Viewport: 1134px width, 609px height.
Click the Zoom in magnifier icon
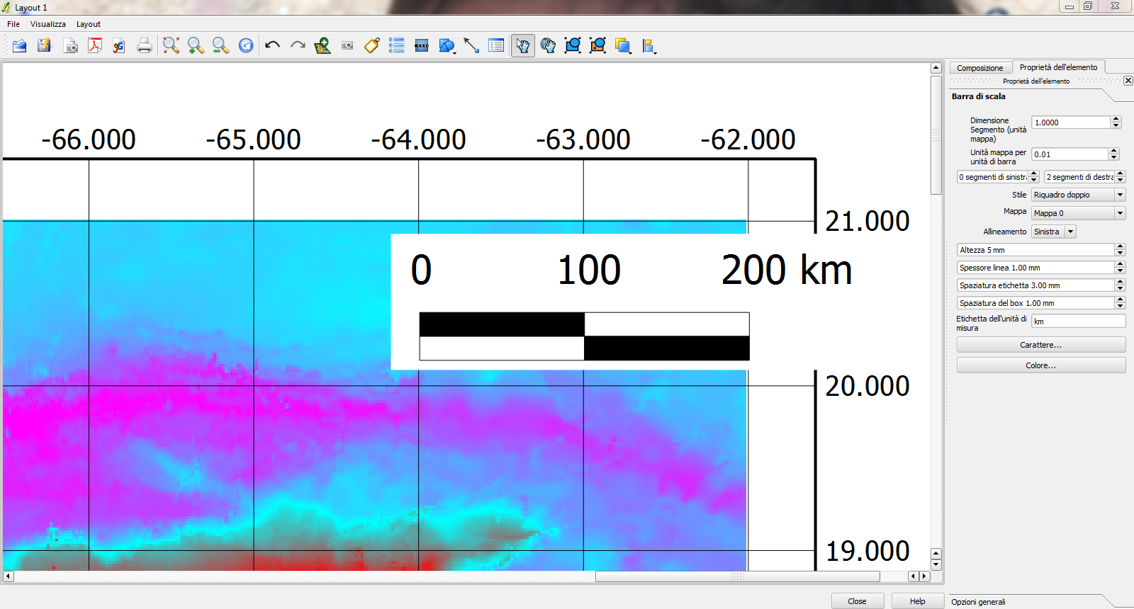point(196,46)
